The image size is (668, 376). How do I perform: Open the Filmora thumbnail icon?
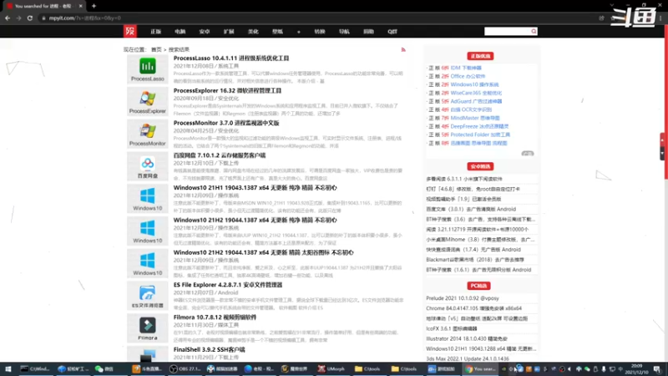pos(148,328)
